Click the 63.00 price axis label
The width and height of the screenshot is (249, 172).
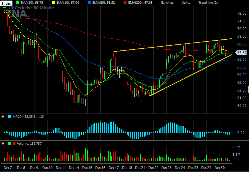pos(242,82)
